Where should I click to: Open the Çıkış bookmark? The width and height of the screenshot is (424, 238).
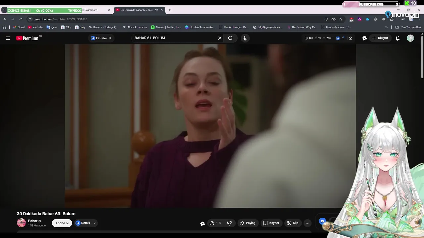click(66, 27)
